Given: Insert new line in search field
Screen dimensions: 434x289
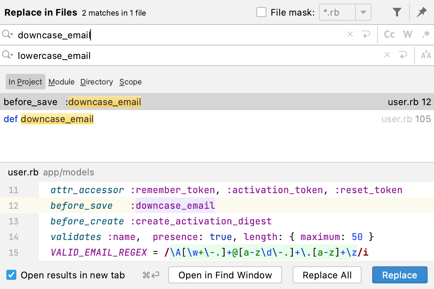Looking at the screenshot, I should coord(366,34).
